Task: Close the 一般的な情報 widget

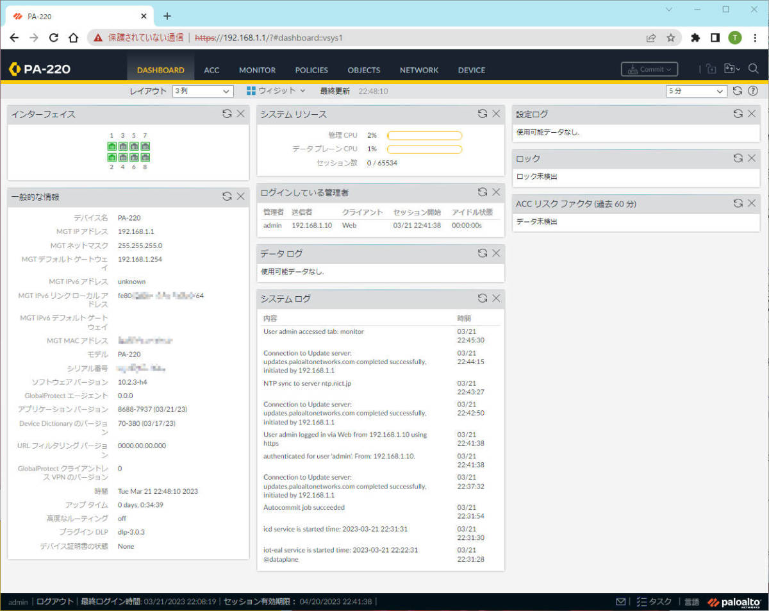Action: pyautogui.click(x=241, y=196)
